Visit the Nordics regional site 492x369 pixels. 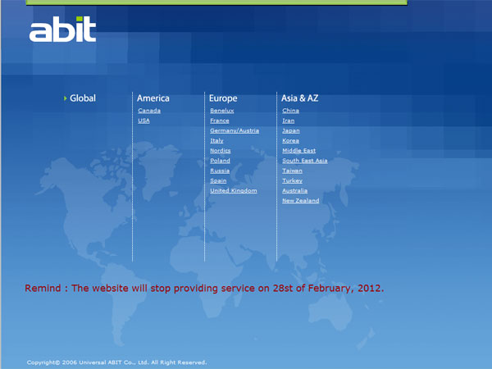coord(221,151)
